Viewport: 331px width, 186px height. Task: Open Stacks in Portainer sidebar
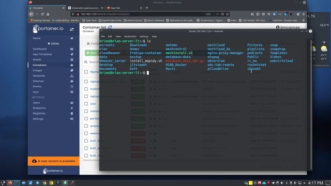point(37,60)
